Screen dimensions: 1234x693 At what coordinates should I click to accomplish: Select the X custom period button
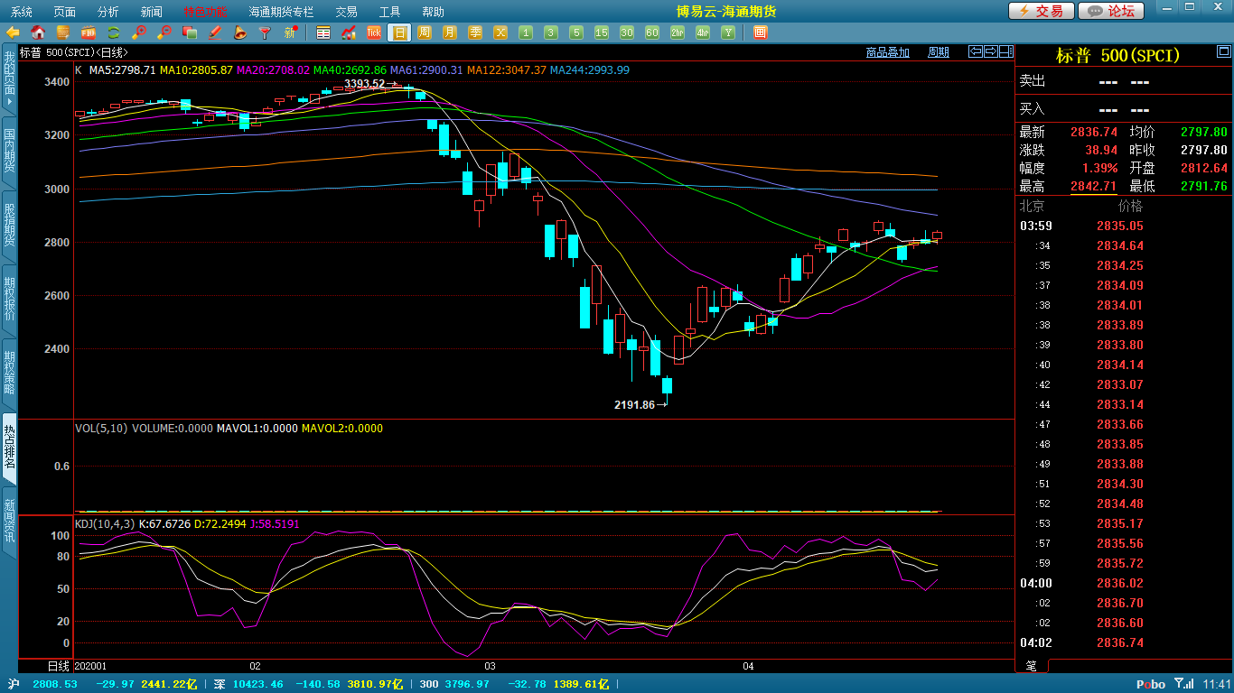[x=500, y=32]
